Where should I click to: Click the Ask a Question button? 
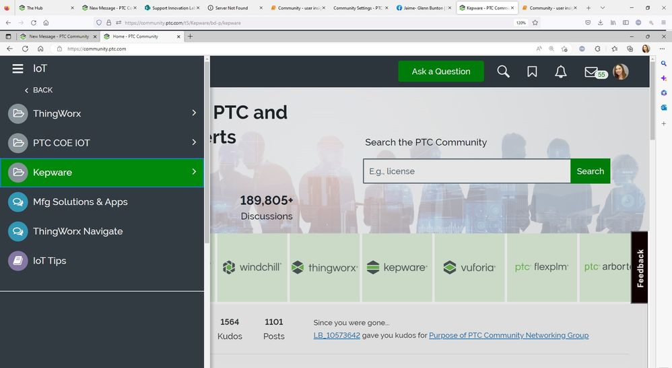(441, 71)
